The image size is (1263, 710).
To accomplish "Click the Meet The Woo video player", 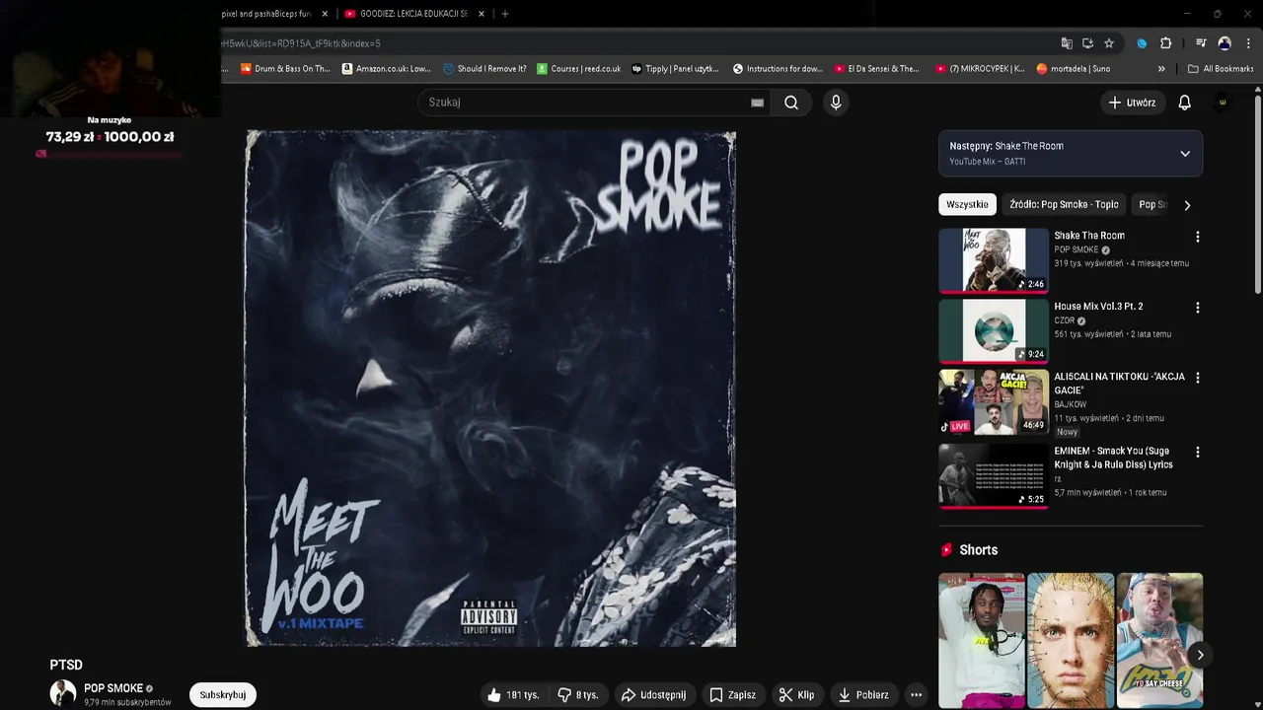I will tap(490, 389).
